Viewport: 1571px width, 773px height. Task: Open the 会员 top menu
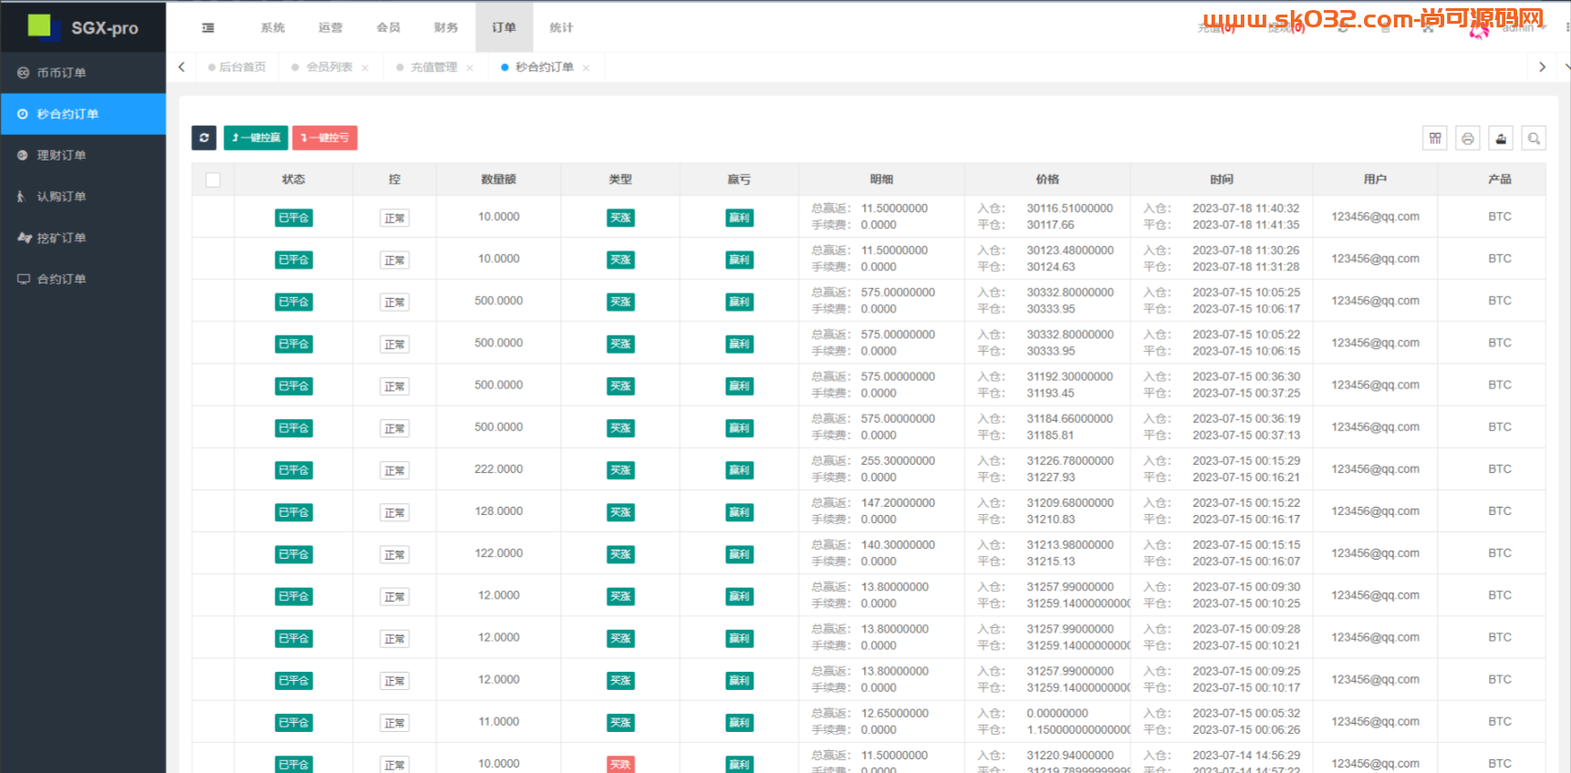(389, 27)
